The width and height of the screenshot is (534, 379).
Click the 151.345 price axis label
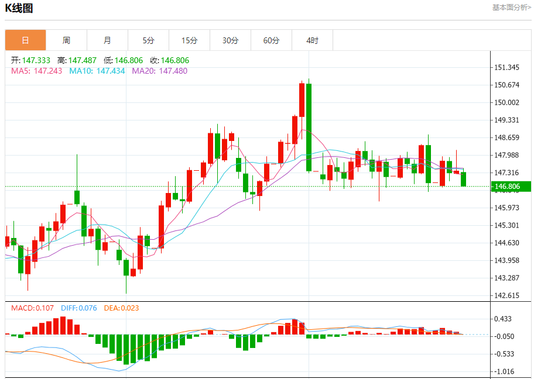[x=506, y=67]
